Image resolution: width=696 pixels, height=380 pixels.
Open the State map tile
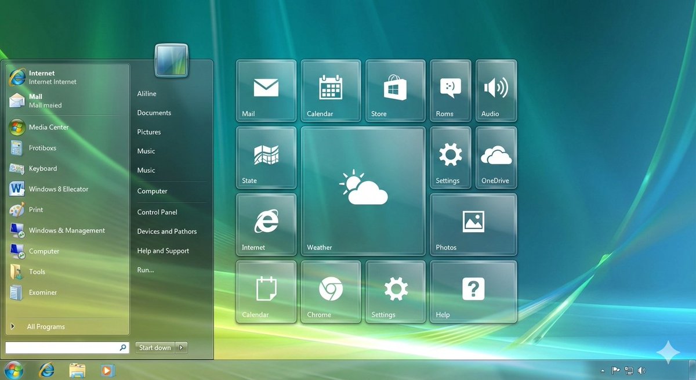coord(266,157)
